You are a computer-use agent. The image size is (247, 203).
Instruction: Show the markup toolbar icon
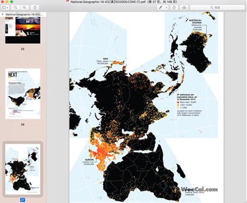[x=184, y=8]
